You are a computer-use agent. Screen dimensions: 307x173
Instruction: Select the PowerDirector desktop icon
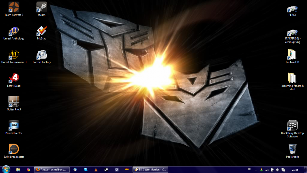point(14,125)
